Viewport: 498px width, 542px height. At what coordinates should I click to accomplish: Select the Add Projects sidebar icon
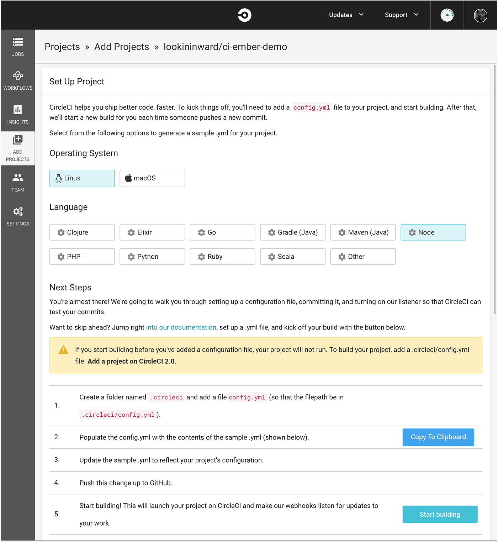tap(18, 147)
